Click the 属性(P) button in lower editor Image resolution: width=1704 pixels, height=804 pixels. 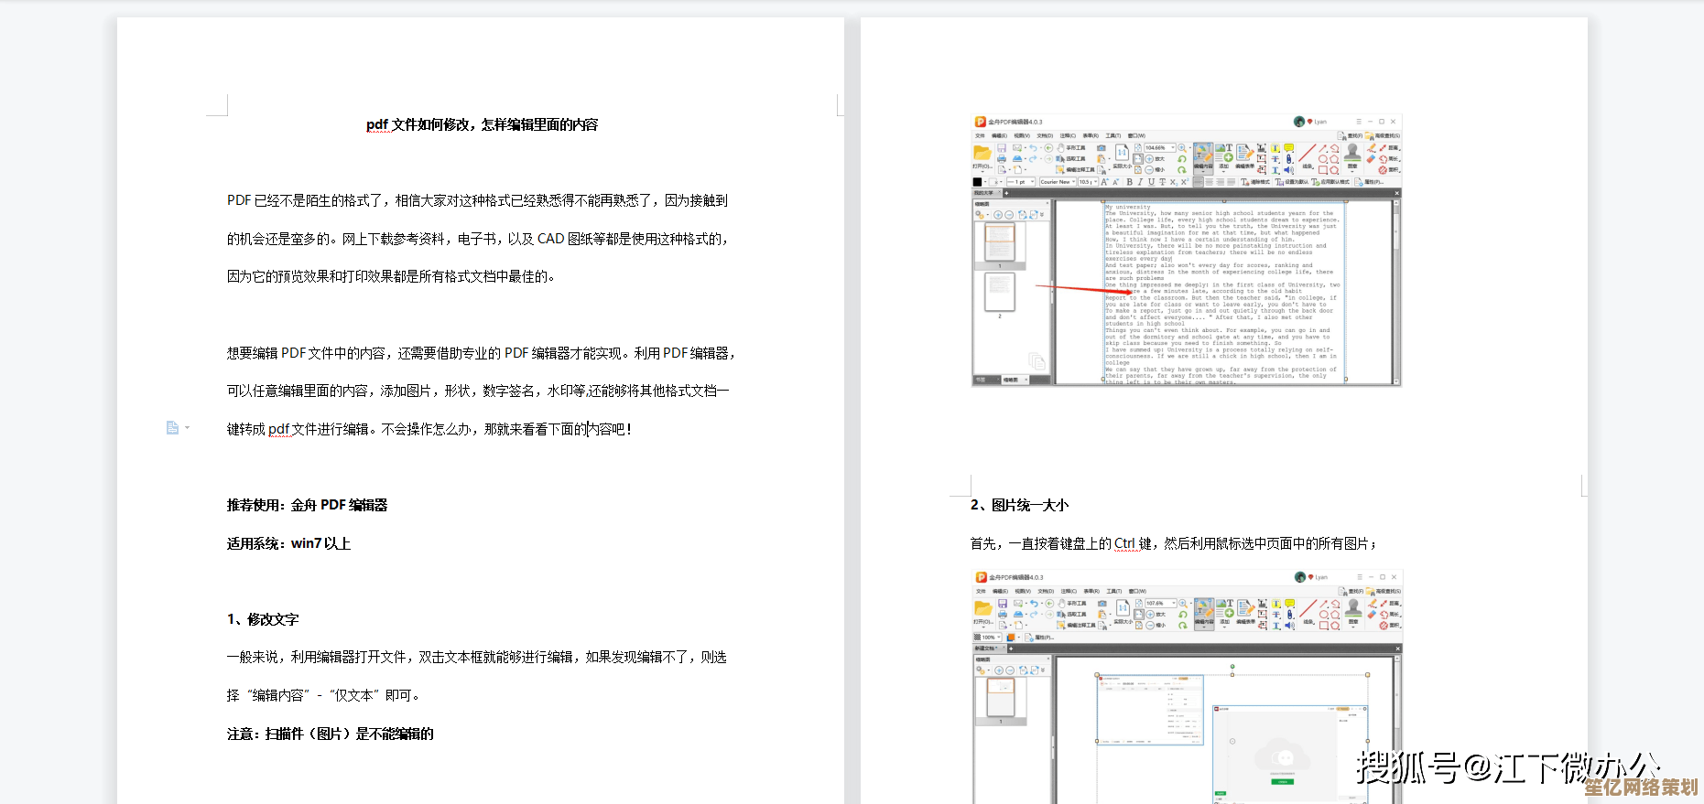click(1042, 638)
